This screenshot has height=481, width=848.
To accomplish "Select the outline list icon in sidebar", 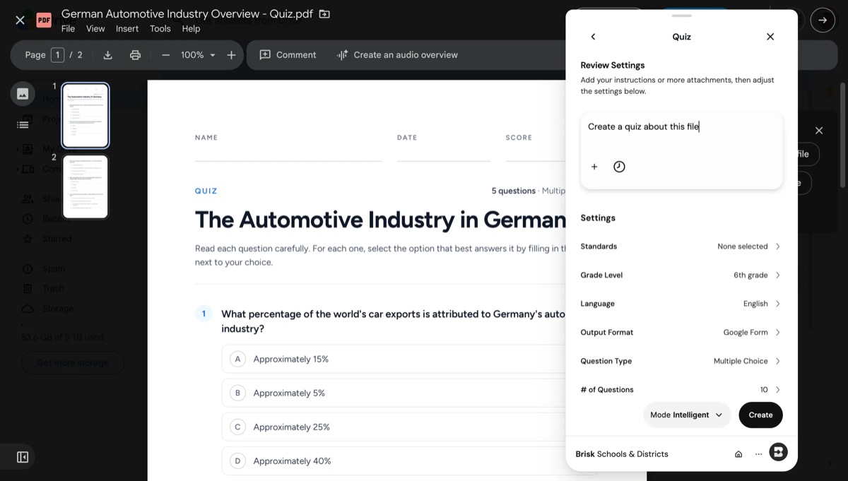I will point(23,124).
